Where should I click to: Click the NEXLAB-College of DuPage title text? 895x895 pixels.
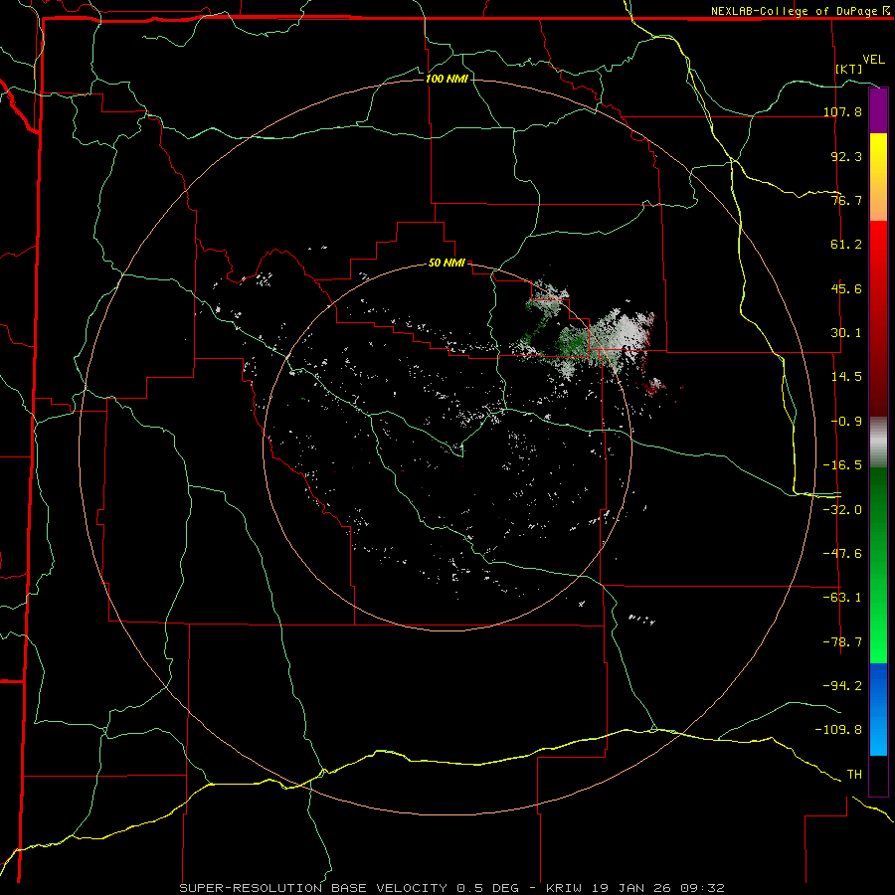click(795, 11)
